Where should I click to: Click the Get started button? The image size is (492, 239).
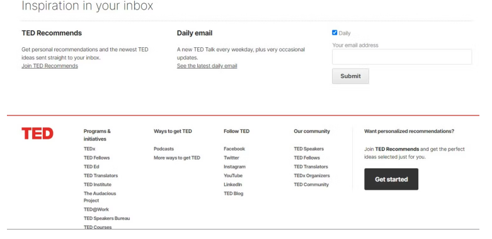[391, 179]
